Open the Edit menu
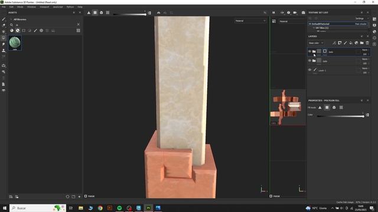Screen dimensions: 378x212 11,7
